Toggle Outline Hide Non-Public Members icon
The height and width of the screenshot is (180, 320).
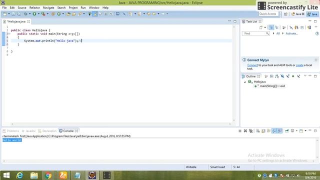coord(293,76)
